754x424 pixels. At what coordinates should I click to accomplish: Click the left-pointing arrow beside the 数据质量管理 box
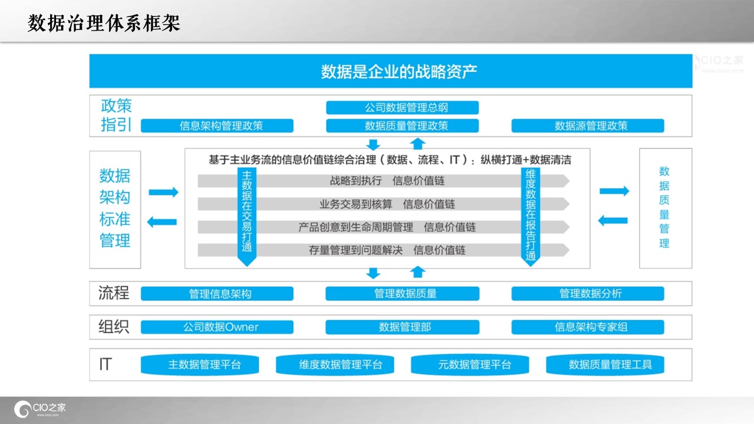tap(613, 220)
